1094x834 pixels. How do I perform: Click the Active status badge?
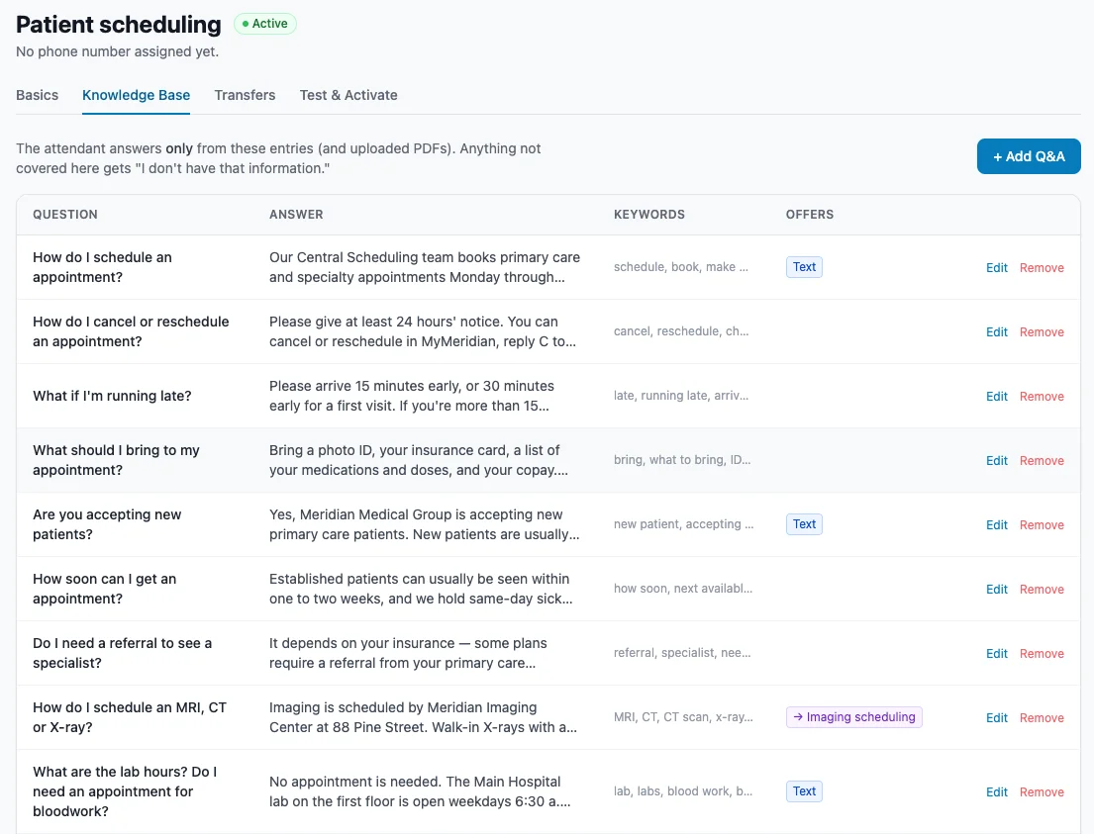265,24
